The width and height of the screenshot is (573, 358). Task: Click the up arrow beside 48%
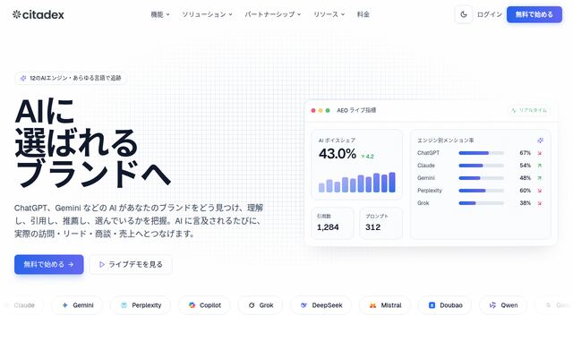click(x=539, y=178)
